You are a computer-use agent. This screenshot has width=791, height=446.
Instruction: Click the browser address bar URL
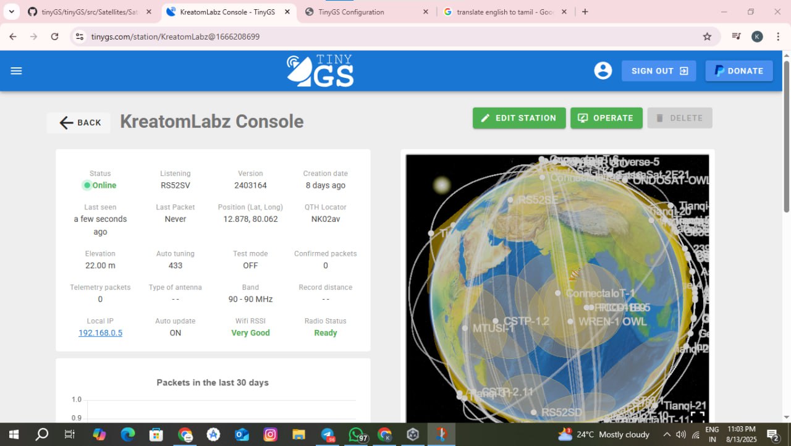coord(176,36)
